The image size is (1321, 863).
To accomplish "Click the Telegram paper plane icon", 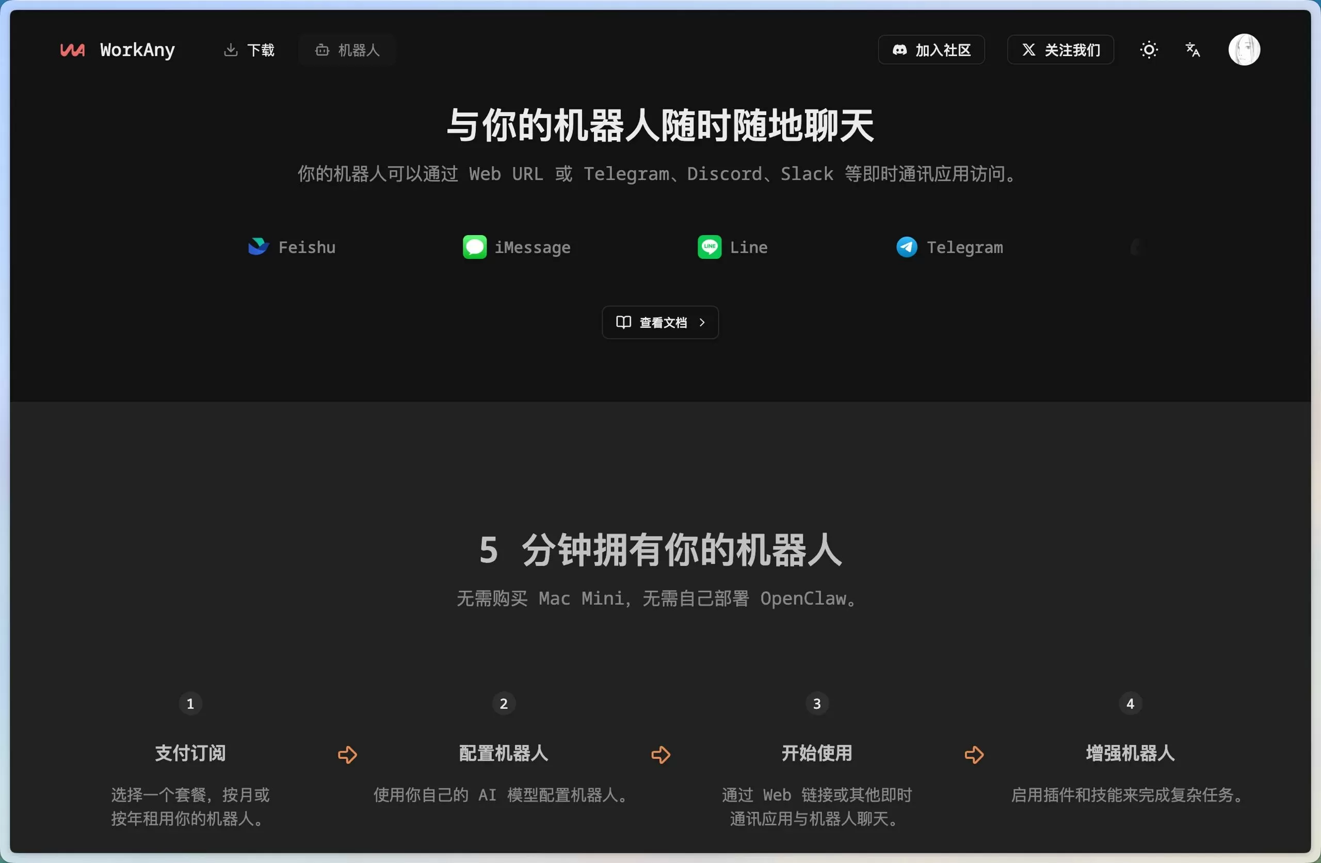I will point(907,247).
